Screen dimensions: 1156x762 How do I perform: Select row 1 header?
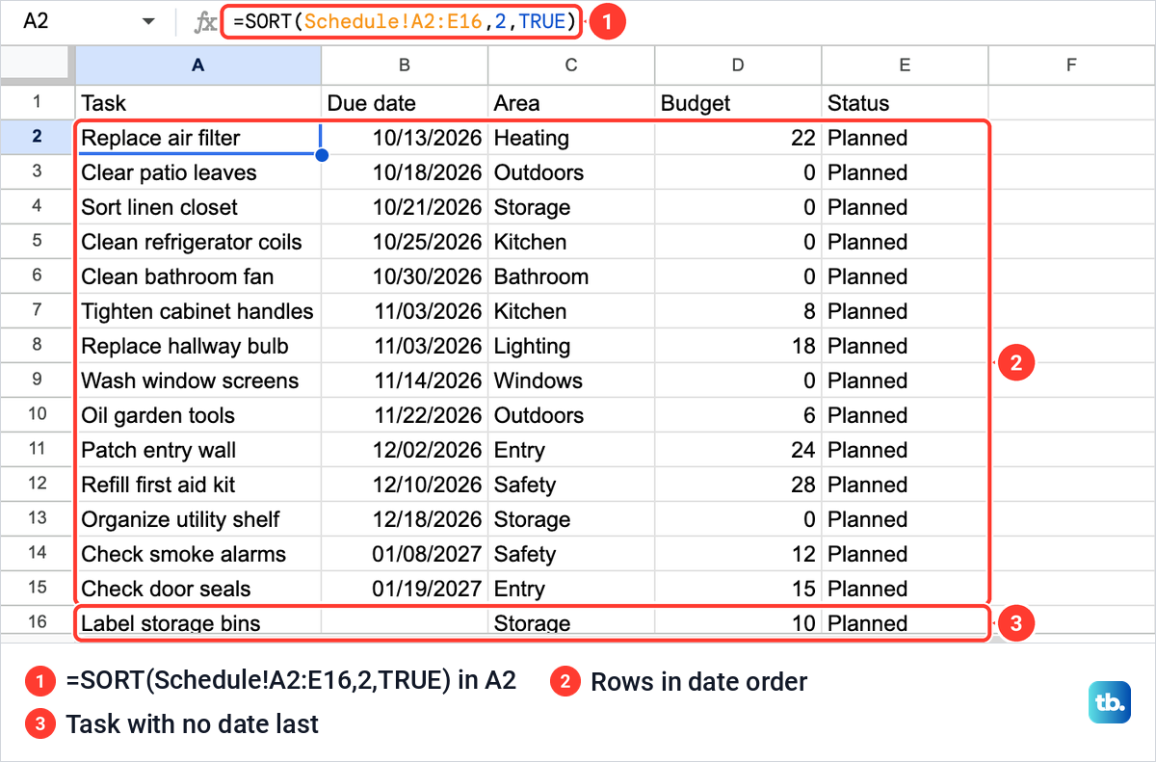(x=38, y=102)
